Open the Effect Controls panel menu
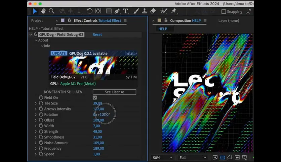 coord(125,21)
